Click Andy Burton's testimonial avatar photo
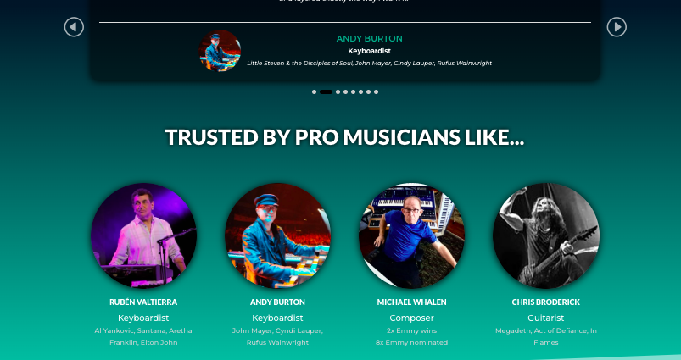The image size is (681, 360). [220, 51]
